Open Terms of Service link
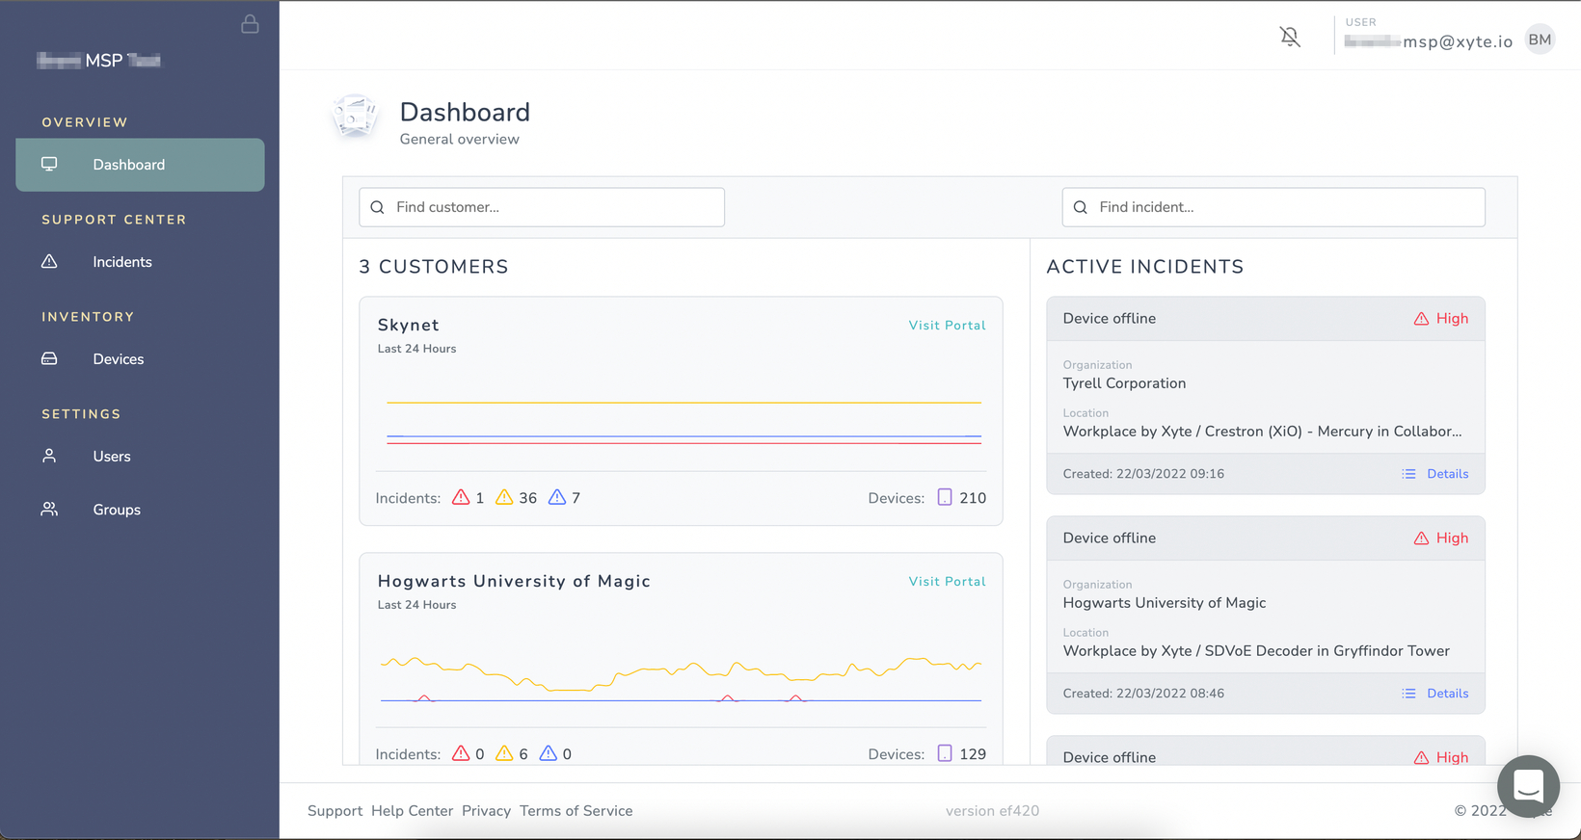This screenshot has height=840, width=1581. (x=576, y=811)
